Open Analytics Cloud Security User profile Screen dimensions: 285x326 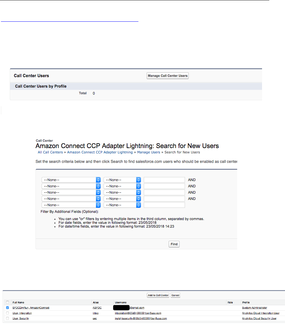click(x=259, y=318)
